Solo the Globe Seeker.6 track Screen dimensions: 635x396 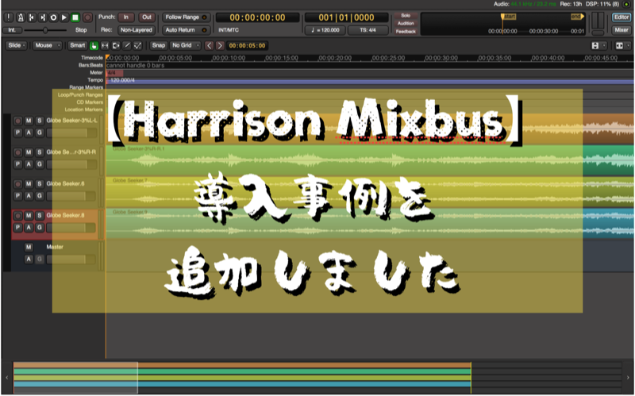click(x=39, y=184)
